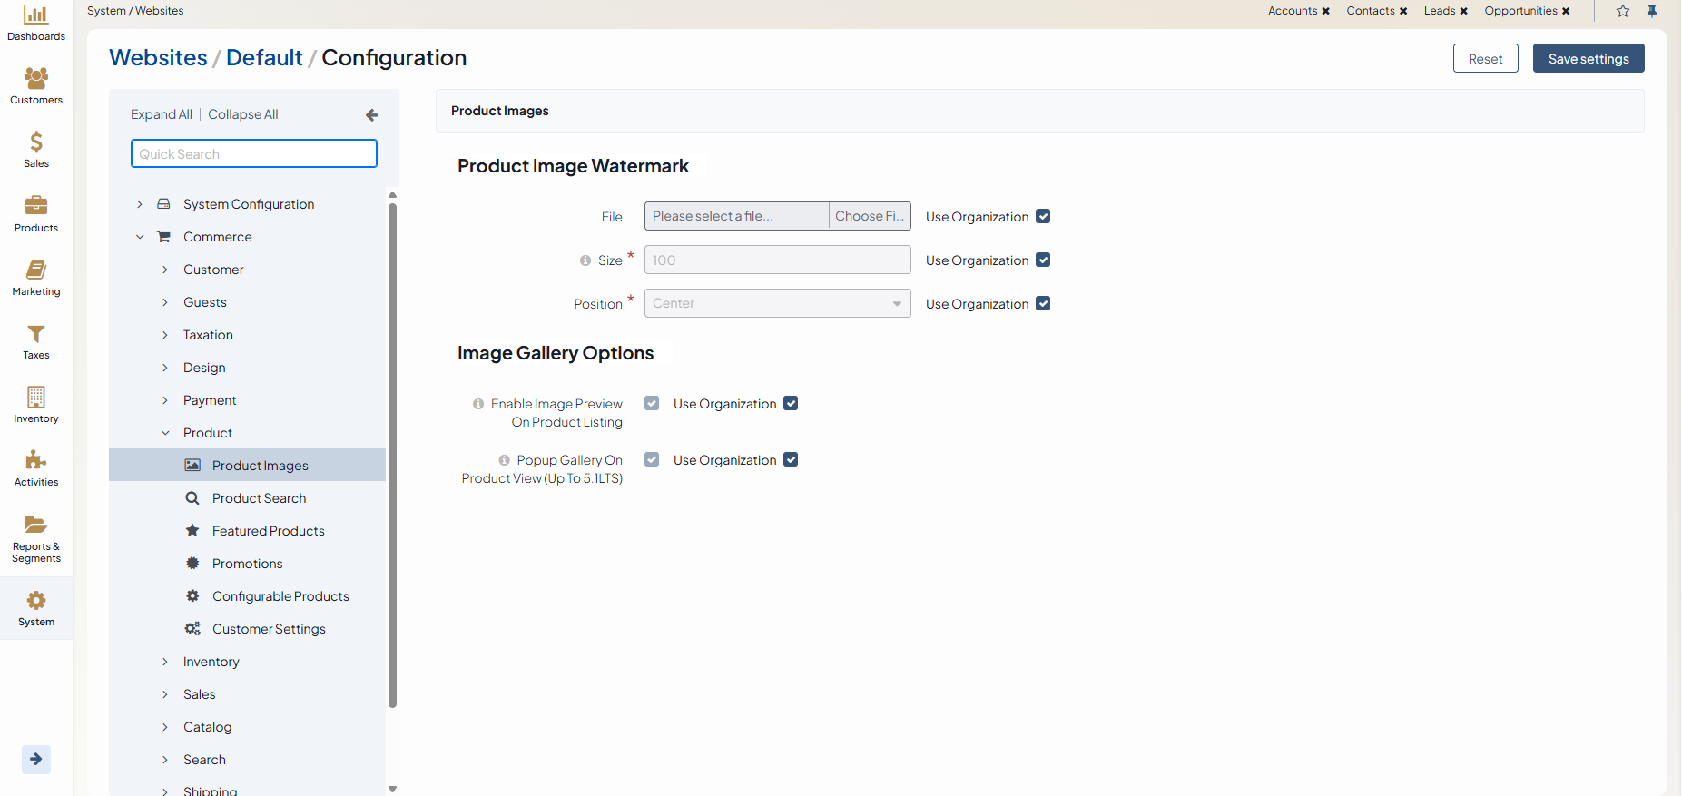The image size is (1682, 796).
Task: Click the Expand All link
Action: point(161,114)
